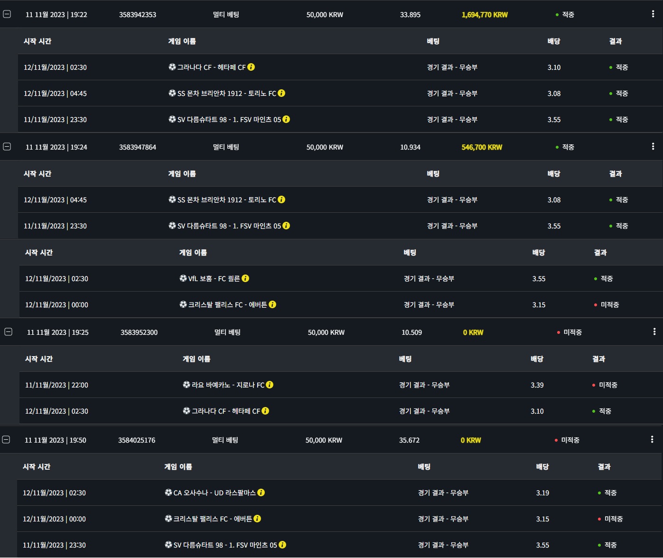Open options menu for bet 3584025176
Screen dimensions: 663x558
pos(652,440)
